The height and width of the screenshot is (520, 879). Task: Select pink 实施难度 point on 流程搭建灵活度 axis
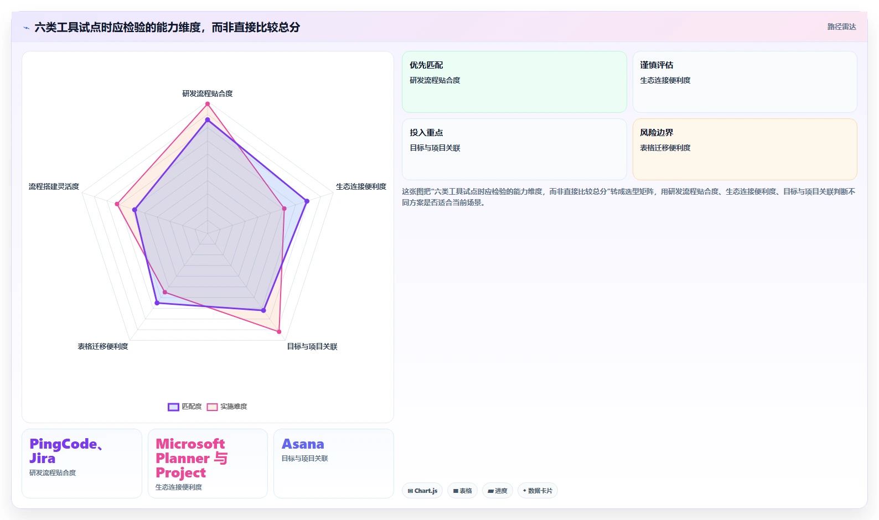coord(117,204)
